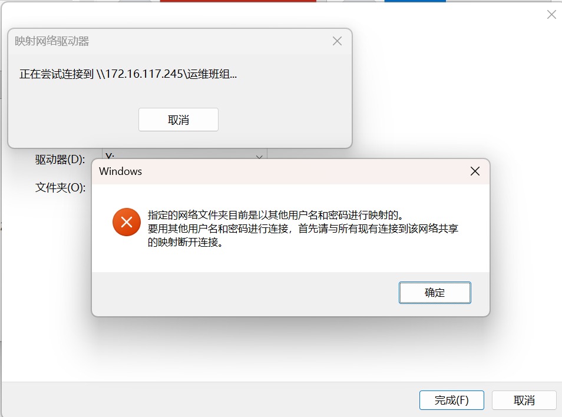Select the Windows dialog title bar
The height and width of the screenshot is (417, 562).
coord(280,171)
